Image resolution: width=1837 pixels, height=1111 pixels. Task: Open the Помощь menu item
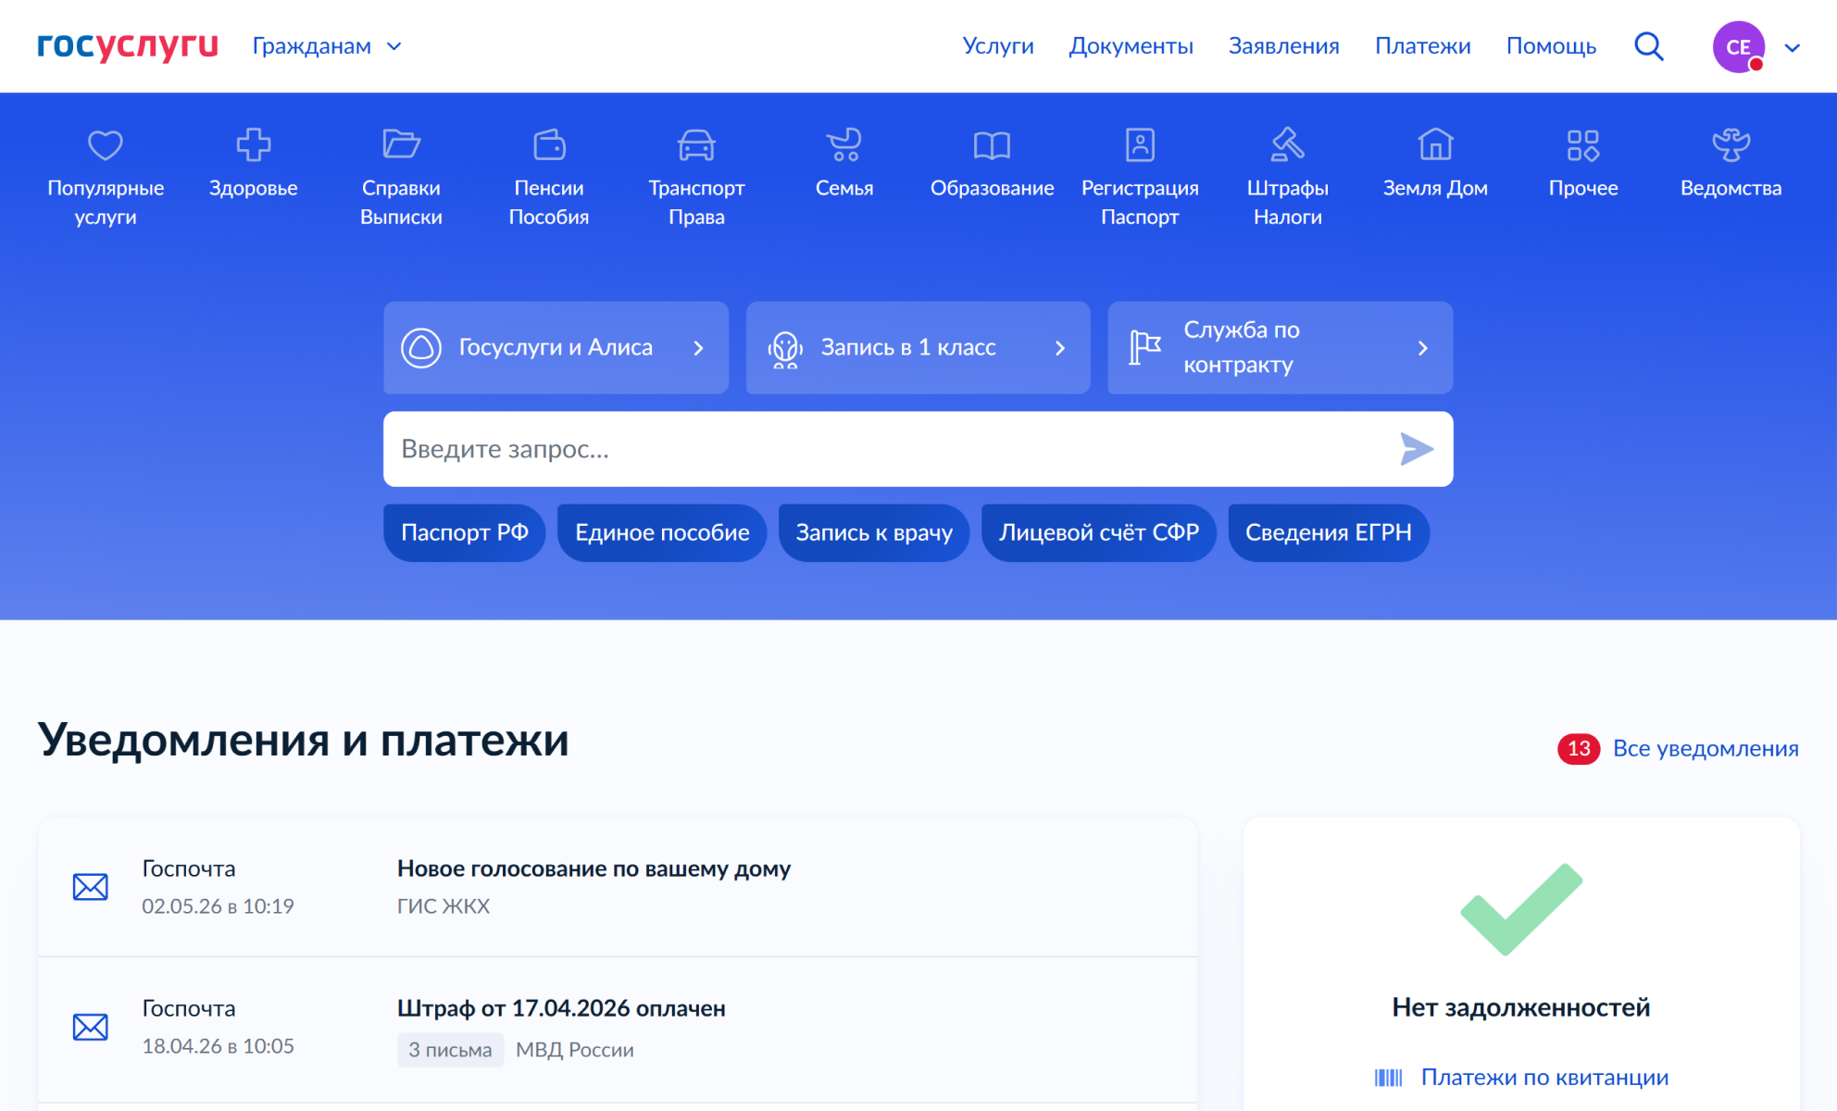[1551, 46]
